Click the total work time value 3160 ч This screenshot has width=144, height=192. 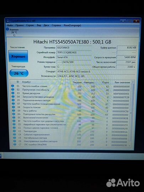pyautogui.click(x=126, y=67)
